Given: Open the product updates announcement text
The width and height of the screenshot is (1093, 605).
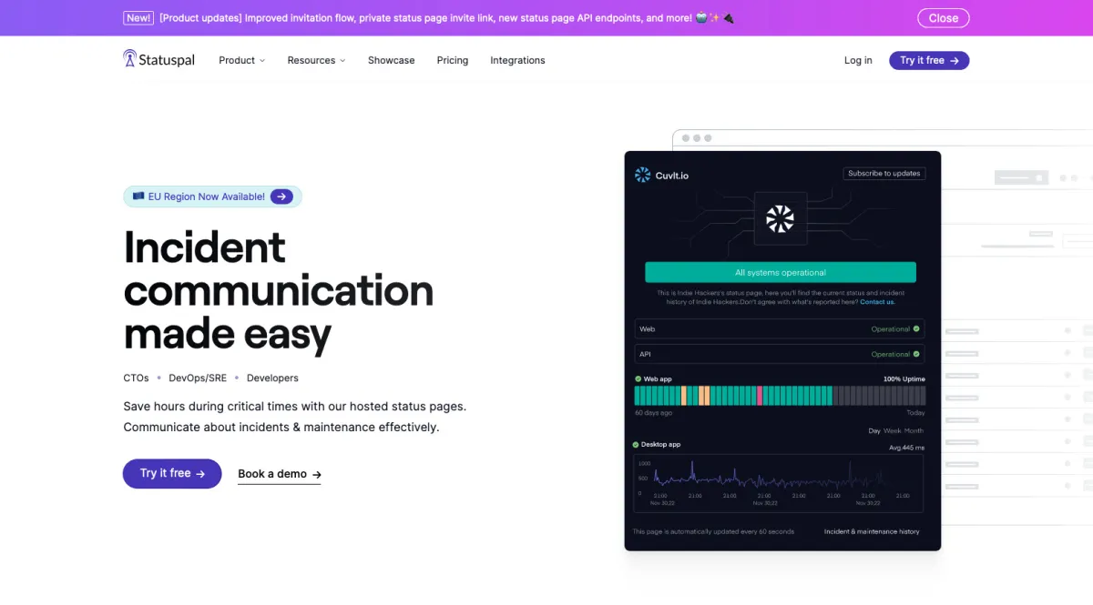Looking at the screenshot, I should coord(446,18).
